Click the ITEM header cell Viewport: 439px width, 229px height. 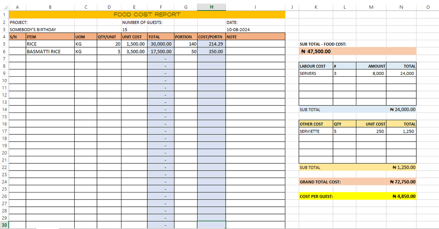click(x=50, y=37)
